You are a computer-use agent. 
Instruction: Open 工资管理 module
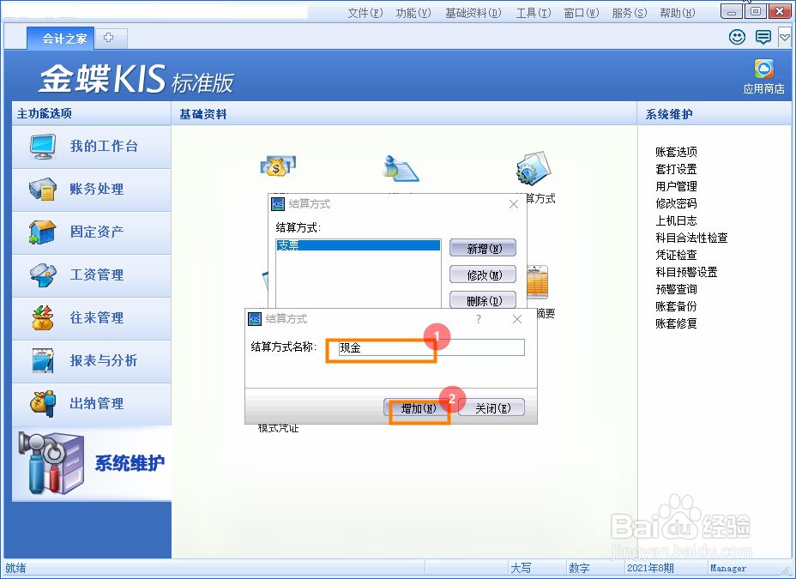[92, 275]
